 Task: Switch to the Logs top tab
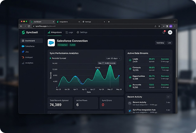click(x=69, y=32)
